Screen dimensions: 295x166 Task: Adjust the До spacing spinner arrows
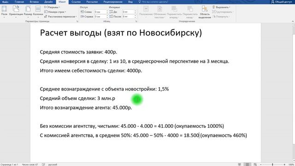point(135,12)
